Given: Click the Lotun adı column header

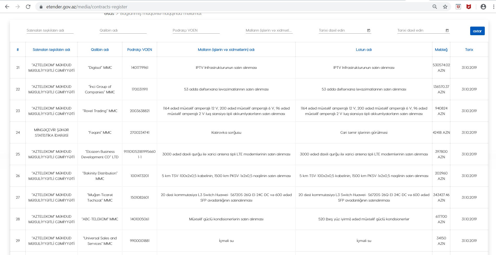Looking at the screenshot, I should point(363,50).
